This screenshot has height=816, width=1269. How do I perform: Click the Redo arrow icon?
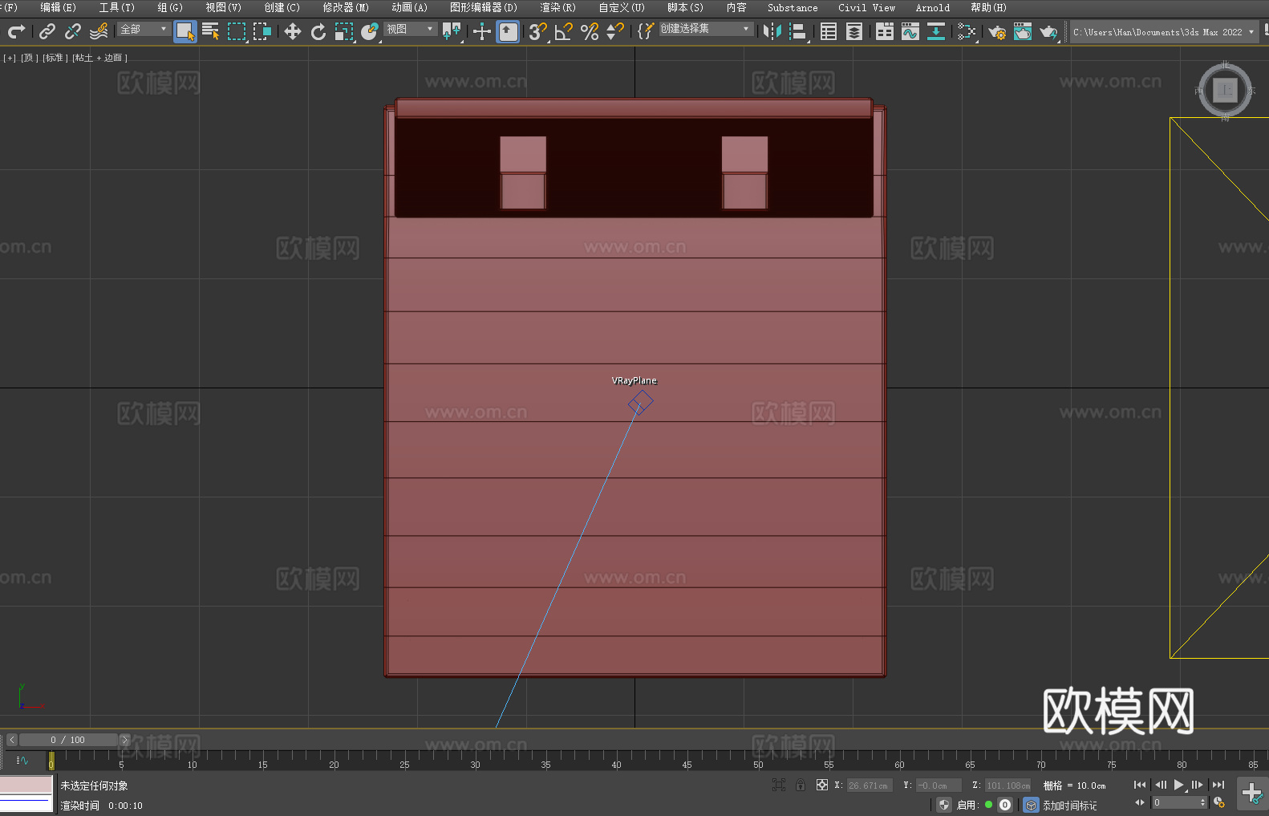point(16,31)
